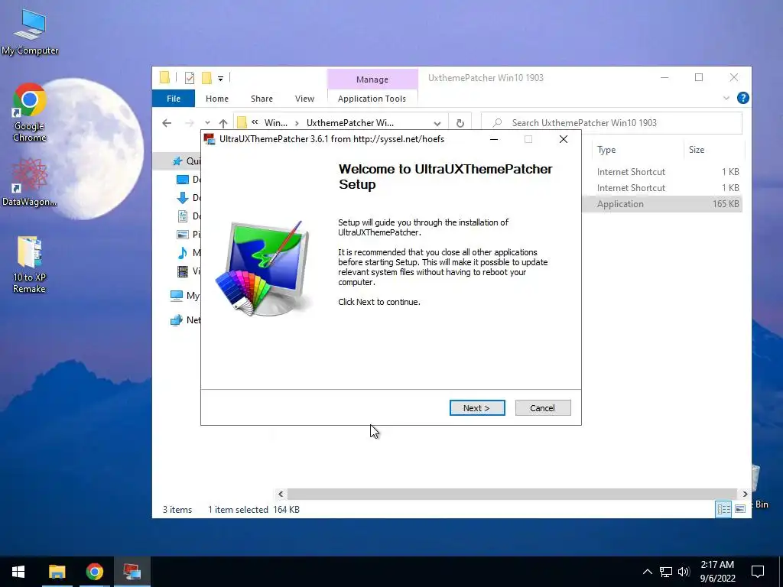Minimize the UltraUXThemePatcher setup dialog
This screenshot has width=783, height=587.
(494, 139)
